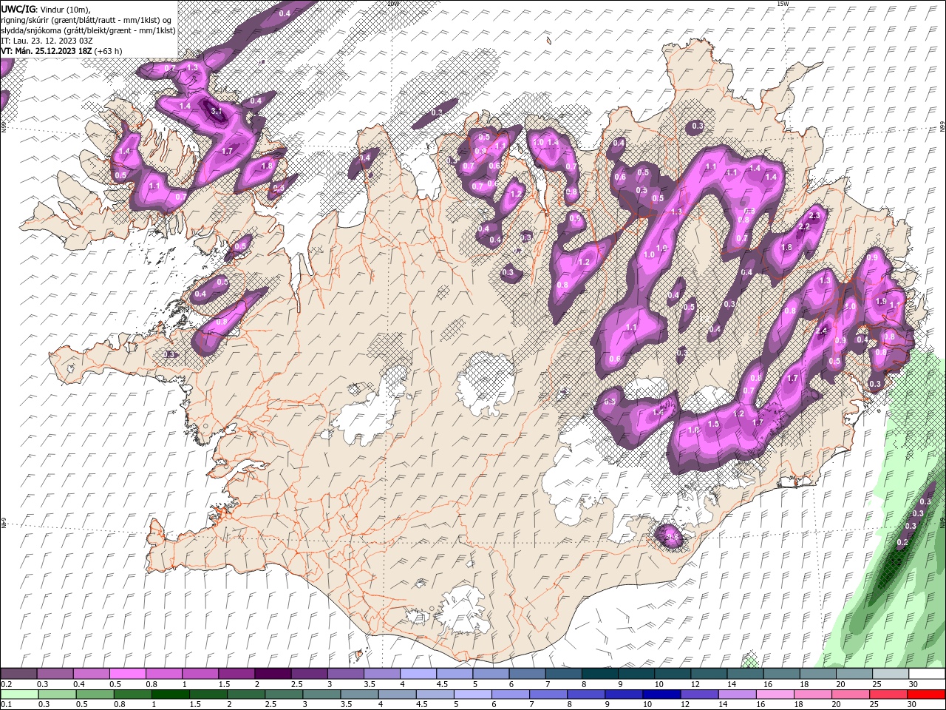946x710 pixels.
Task: Choose the darkest green 1 swatch in lower legend
Action: click(170, 694)
